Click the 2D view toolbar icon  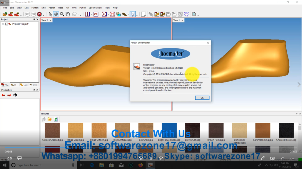point(96,14)
